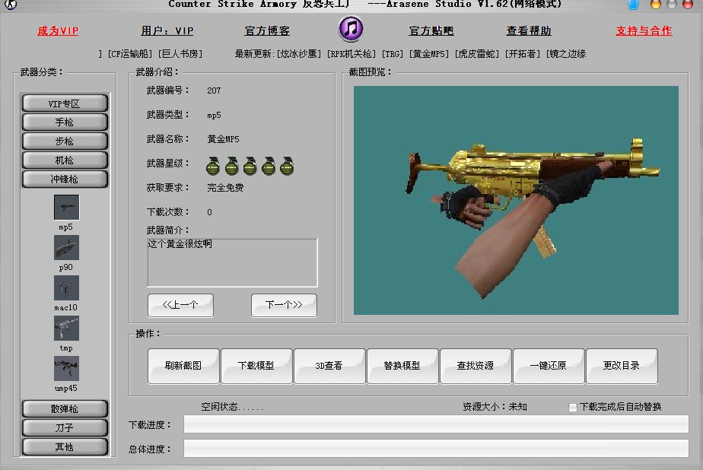Click the 下载进度 progress bar
This screenshot has width=703, height=470.
tap(436, 424)
